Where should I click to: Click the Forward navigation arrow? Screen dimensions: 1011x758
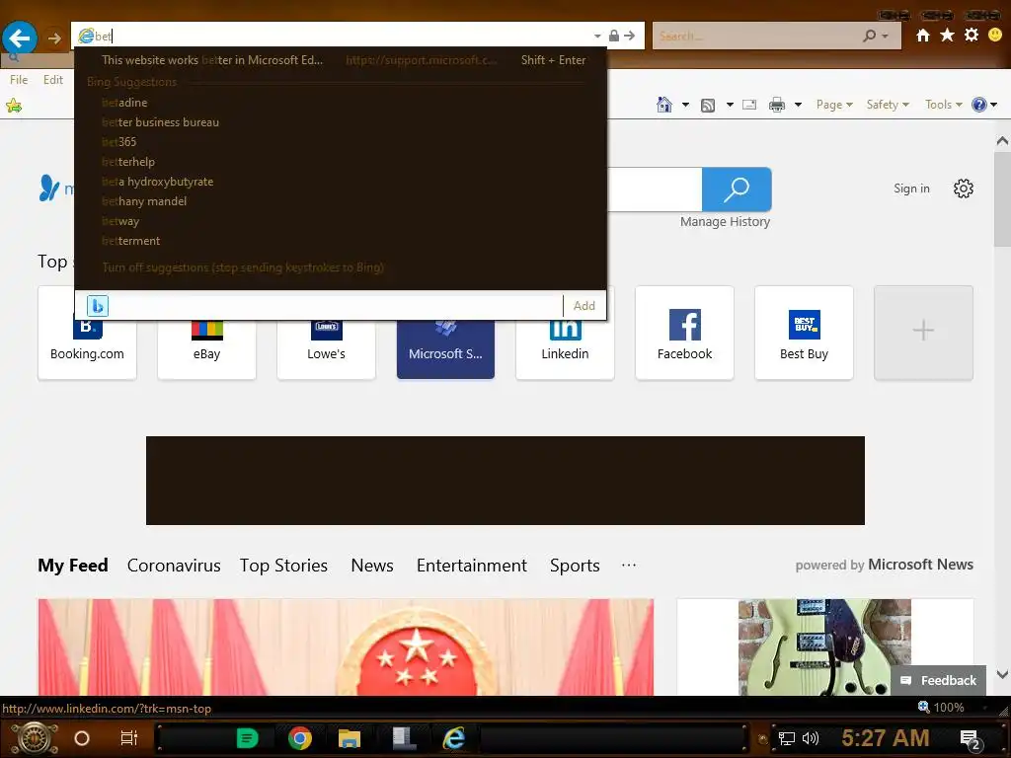tap(54, 38)
